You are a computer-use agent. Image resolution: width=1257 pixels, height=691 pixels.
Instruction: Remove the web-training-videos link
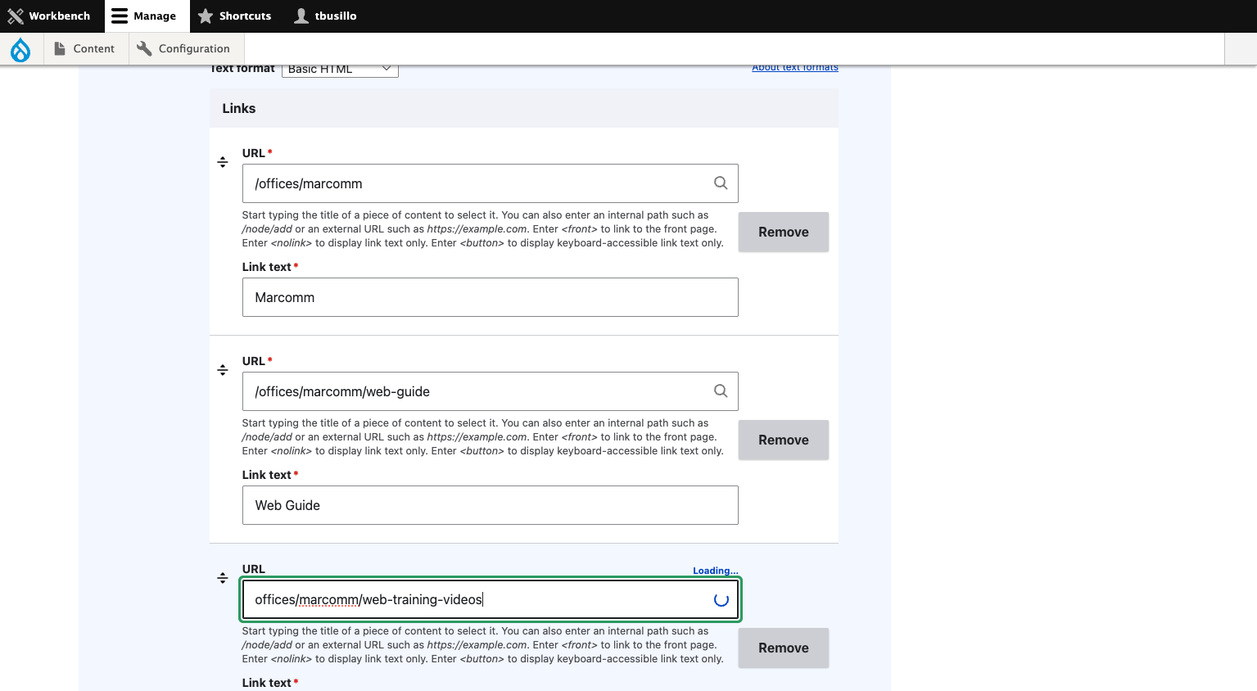point(784,648)
